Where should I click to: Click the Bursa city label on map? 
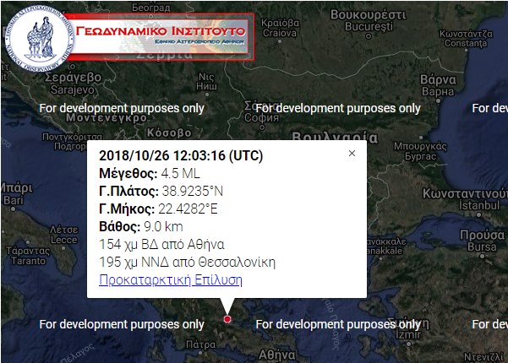tap(482, 247)
